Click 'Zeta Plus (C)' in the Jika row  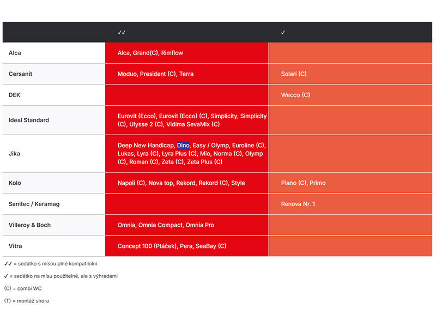(205, 162)
